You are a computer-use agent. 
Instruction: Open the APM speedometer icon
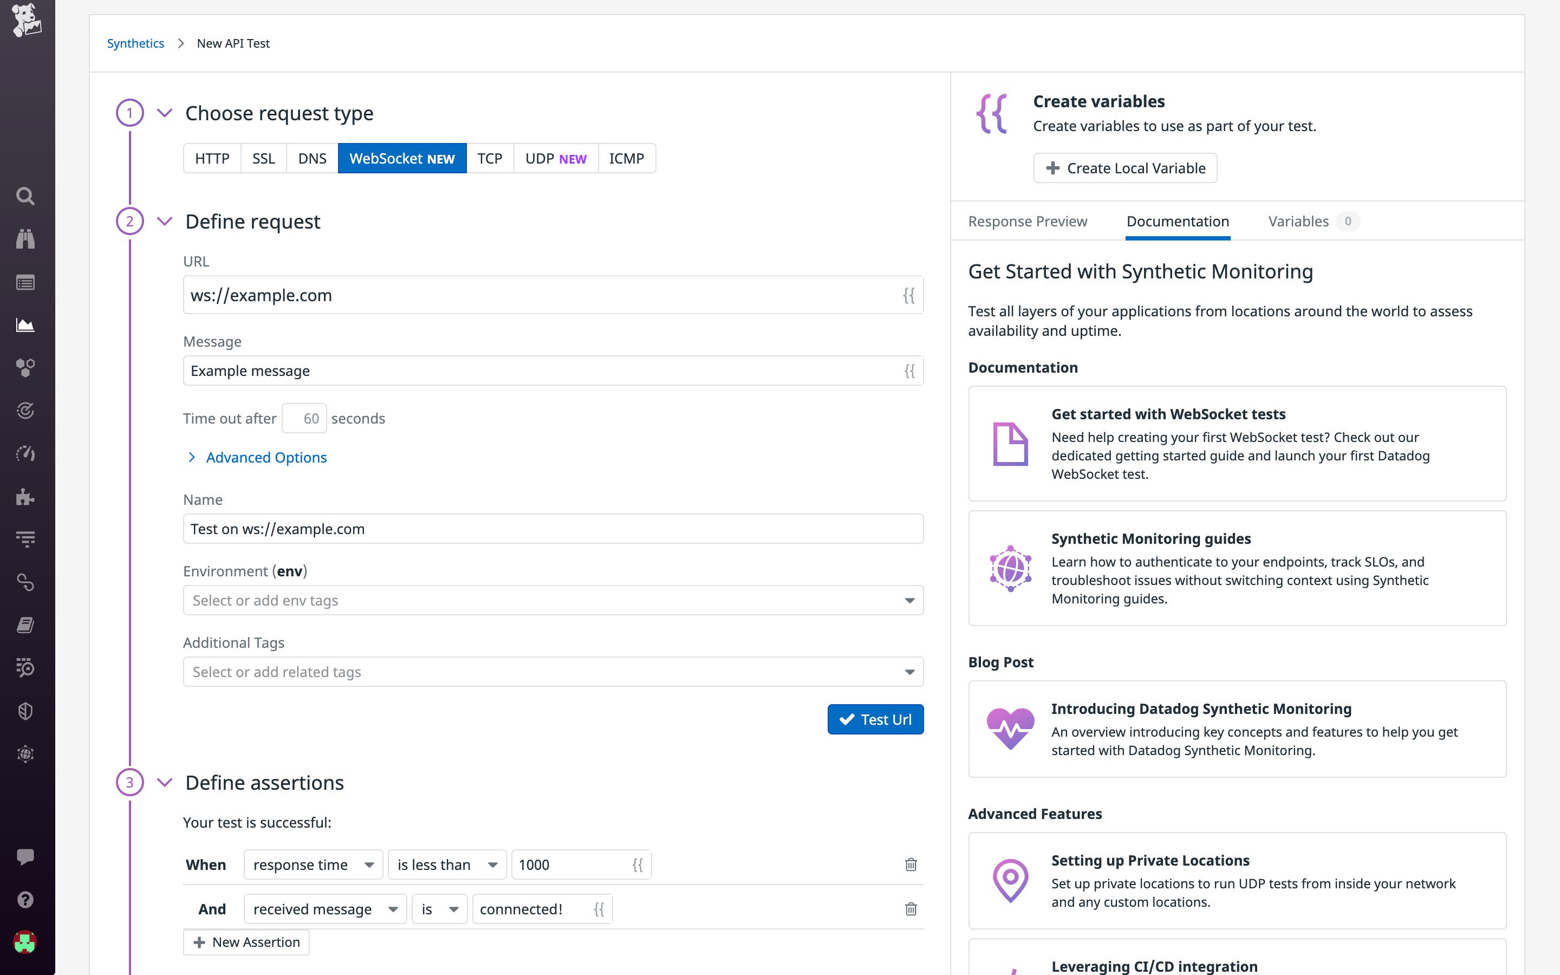(x=26, y=453)
